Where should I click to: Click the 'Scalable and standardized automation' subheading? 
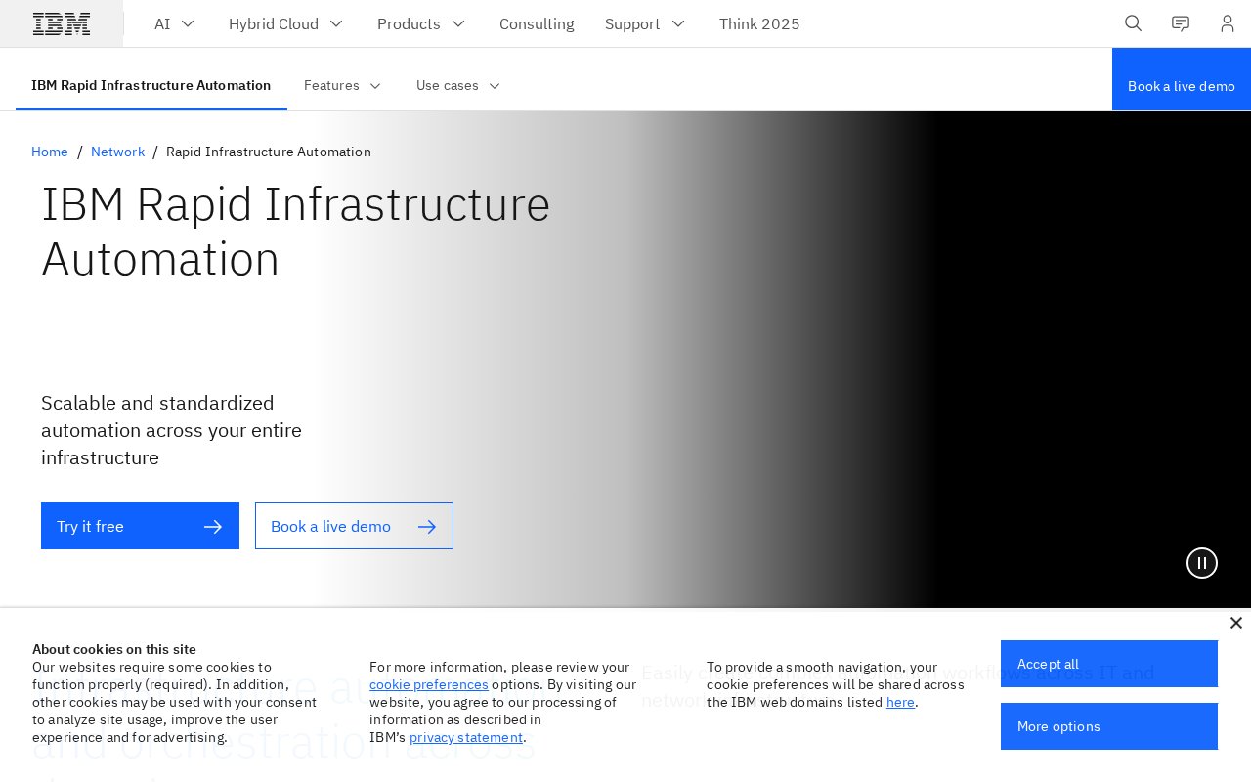[172, 430]
